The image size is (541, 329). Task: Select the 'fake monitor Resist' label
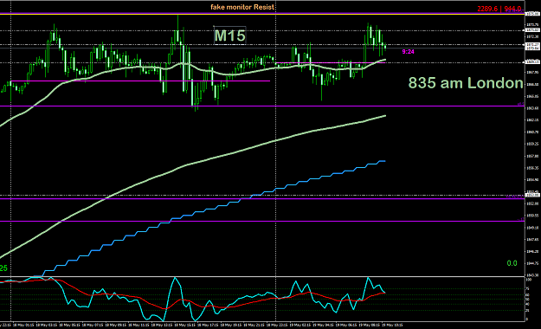242,7
